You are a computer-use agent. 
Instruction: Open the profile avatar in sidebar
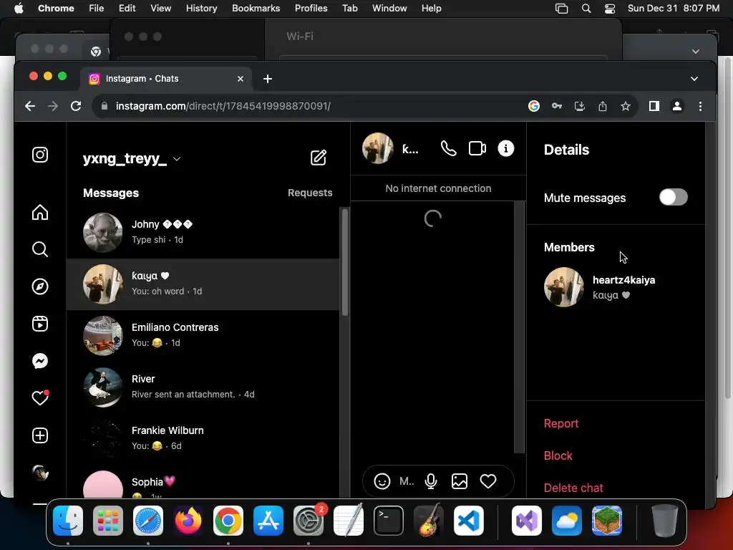[x=40, y=473]
